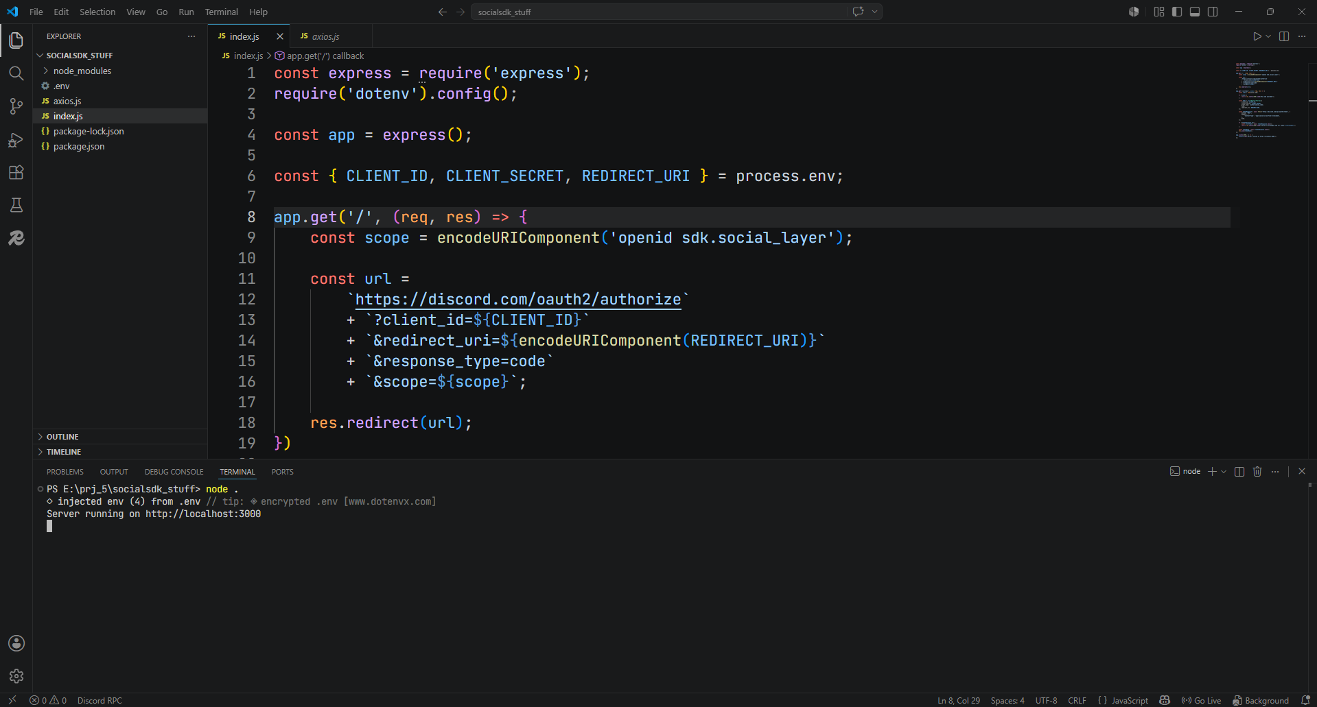Switch to the DEBUG CONSOLE tab
Screen dimensions: 1317x707
click(174, 472)
